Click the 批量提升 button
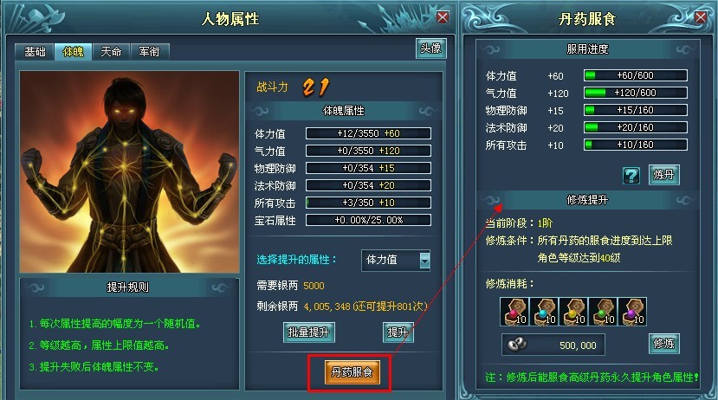Viewport: 718px width, 400px height. [x=308, y=332]
